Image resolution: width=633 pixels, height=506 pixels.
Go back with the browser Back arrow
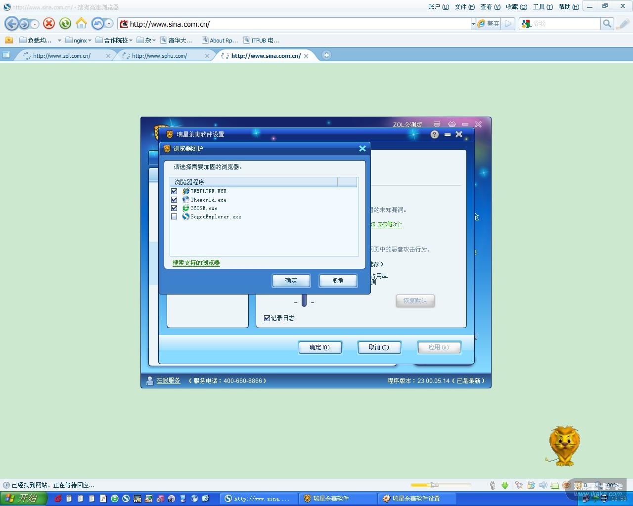coord(12,23)
